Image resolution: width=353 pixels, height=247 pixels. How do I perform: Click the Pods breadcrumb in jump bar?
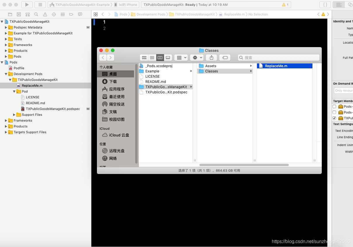point(121,14)
